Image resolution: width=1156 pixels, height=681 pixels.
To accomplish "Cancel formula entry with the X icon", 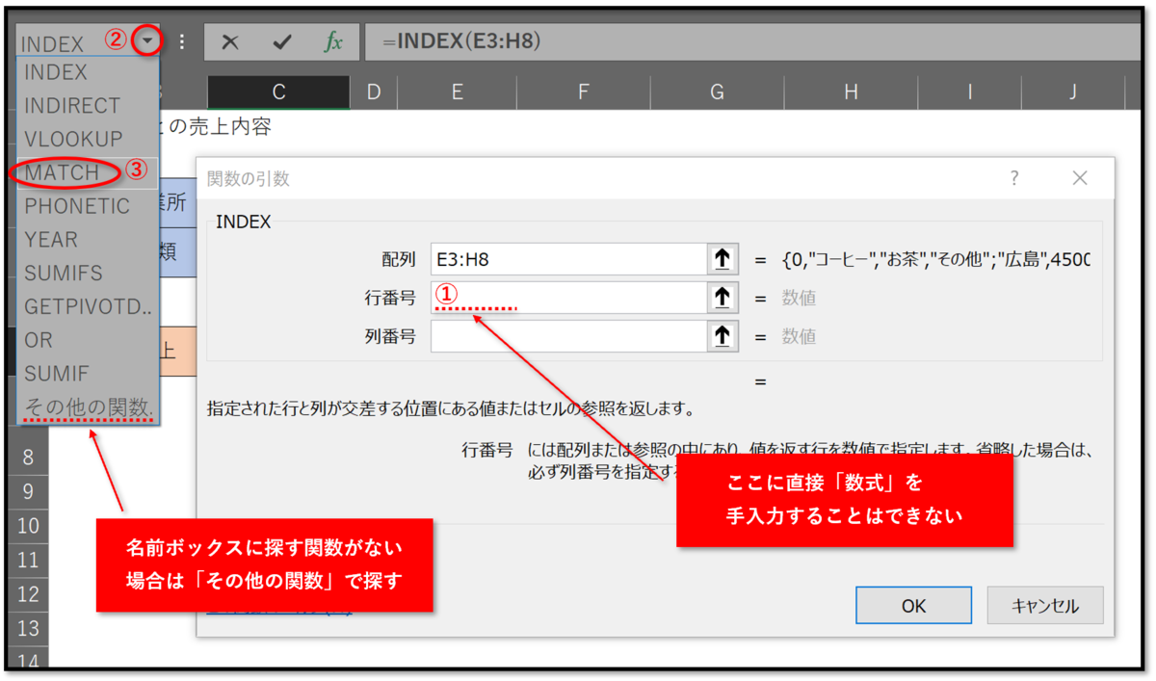I will [x=229, y=42].
